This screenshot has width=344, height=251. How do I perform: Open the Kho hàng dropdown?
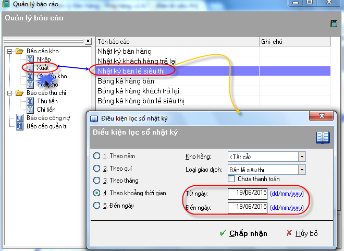302,156
